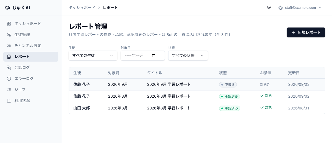Select 佐藤 花子 in the 2026/09/02 row
This screenshot has height=143, width=332.
(x=82, y=96)
